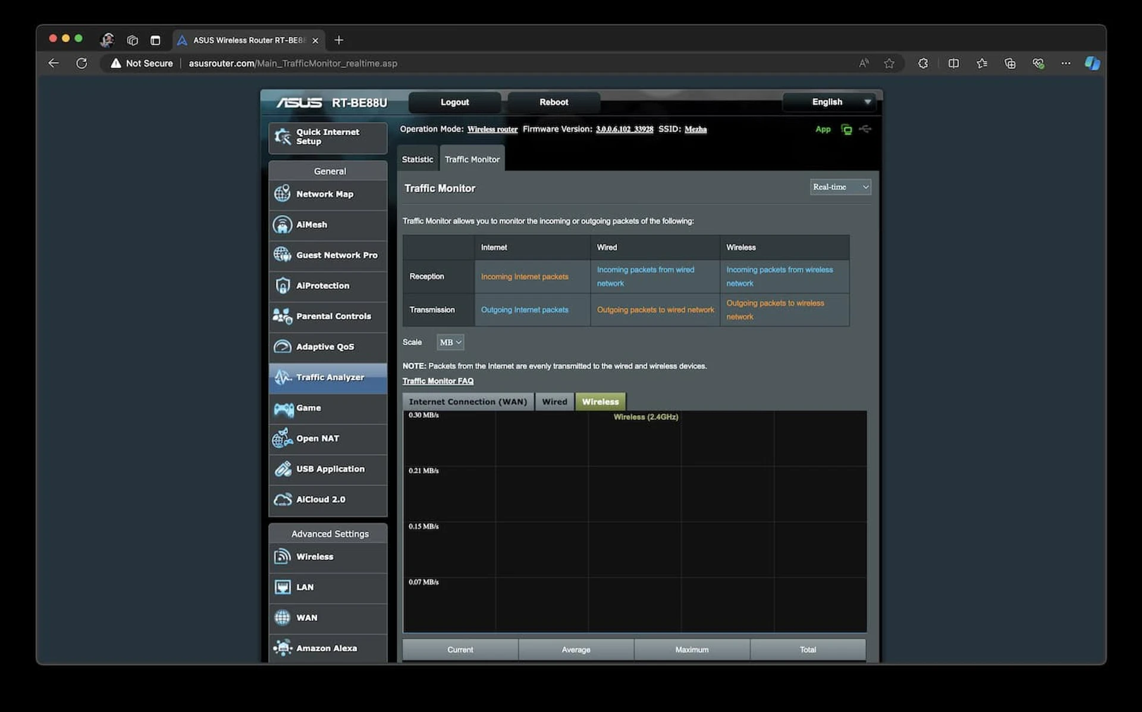
Task: Switch to the Statistic tab
Action: click(x=418, y=159)
